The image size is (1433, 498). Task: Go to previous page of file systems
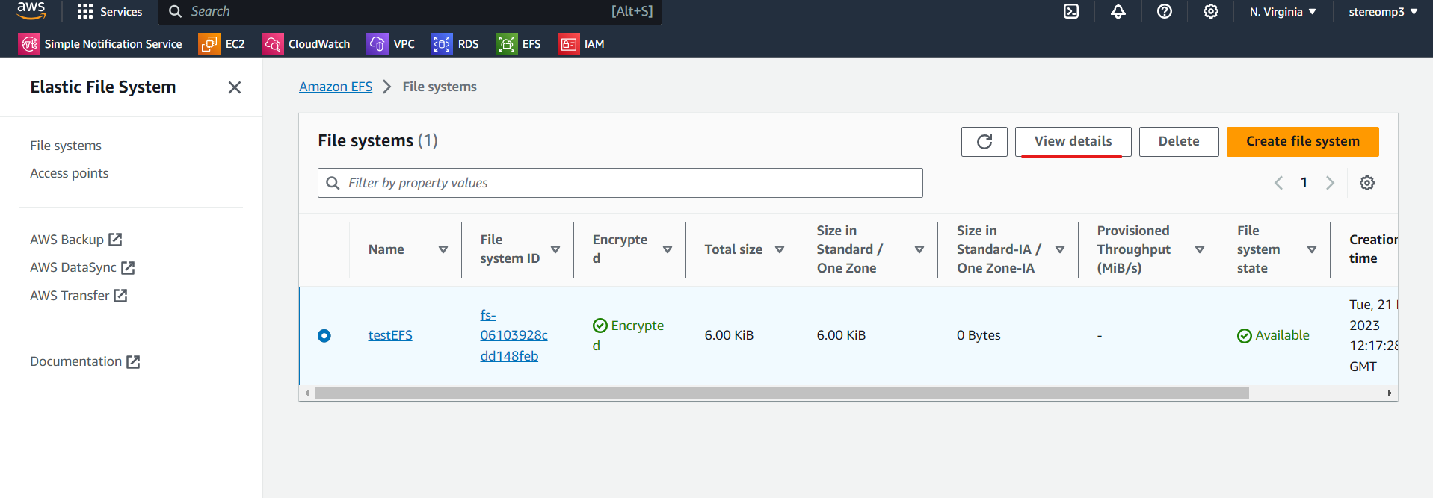pos(1278,183)
